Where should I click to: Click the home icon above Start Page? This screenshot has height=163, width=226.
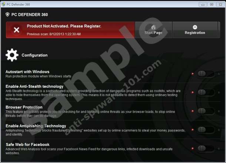coord(153,27)
